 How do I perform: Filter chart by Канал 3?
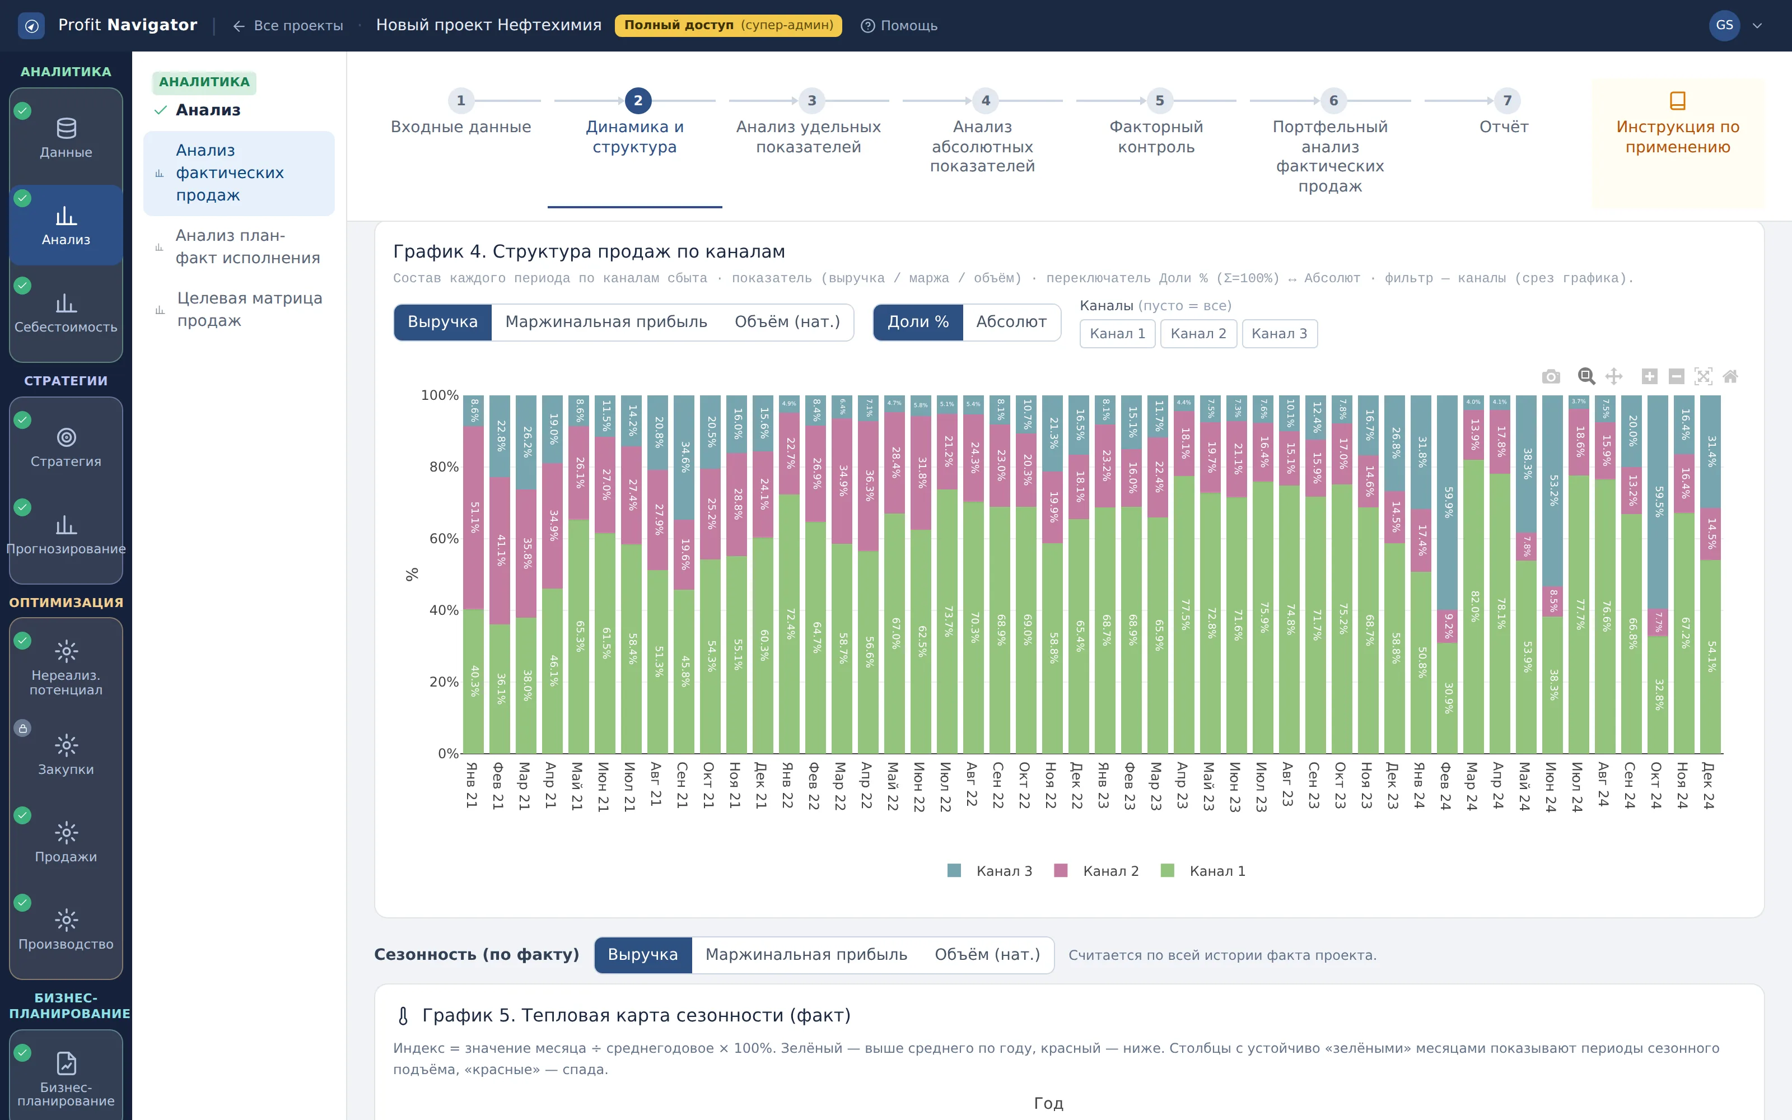(1280, 334)
